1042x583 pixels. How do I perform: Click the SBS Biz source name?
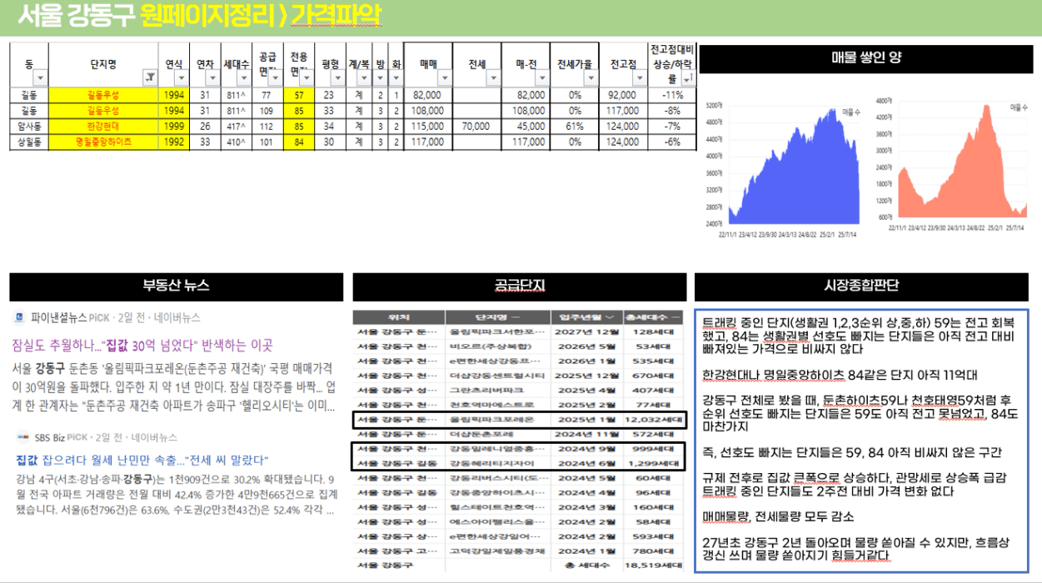[x=50, y=436]
